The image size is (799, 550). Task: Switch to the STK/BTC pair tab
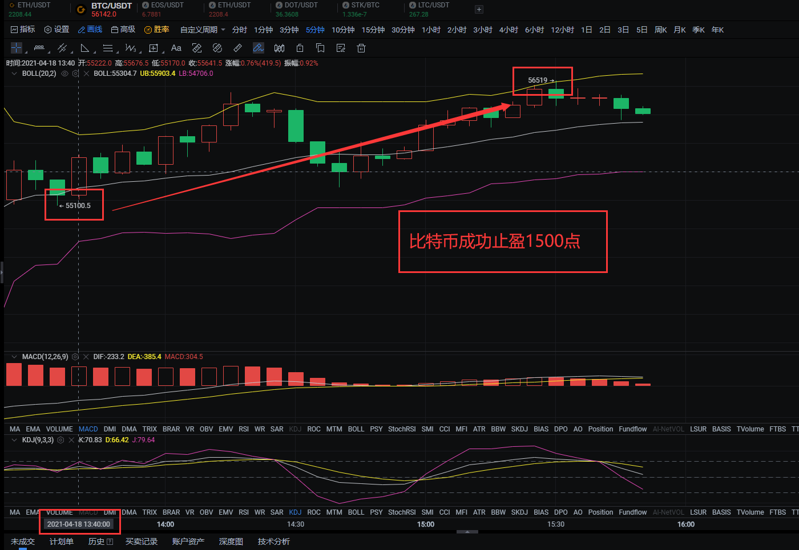[x=361, y=10]
